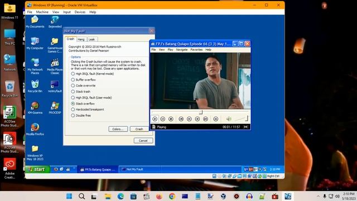Open Windows 11 Start menu
Screen dimensions: 357x201
pos(69,196)
